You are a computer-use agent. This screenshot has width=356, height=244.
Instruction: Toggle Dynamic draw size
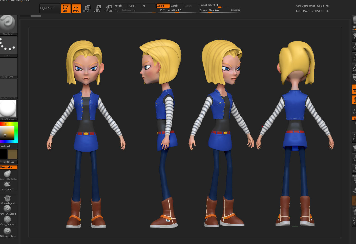point(235,10)
